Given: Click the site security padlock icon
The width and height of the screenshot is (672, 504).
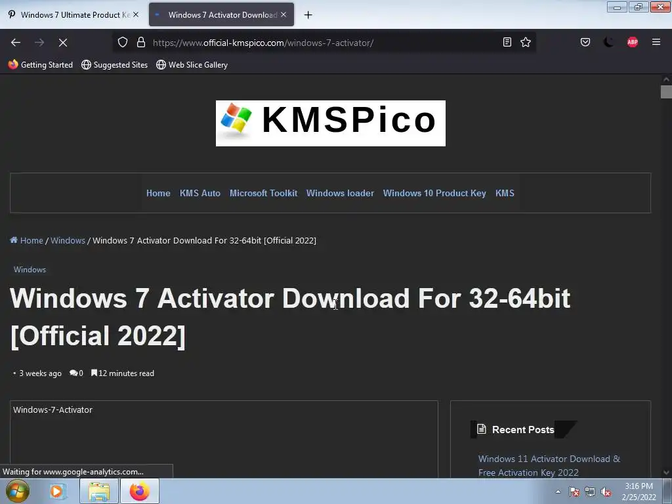Looking at the screenshot, I should pyautogui.click(x=141, y=43).
